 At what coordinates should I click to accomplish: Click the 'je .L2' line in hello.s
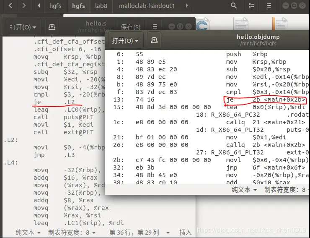54,102
